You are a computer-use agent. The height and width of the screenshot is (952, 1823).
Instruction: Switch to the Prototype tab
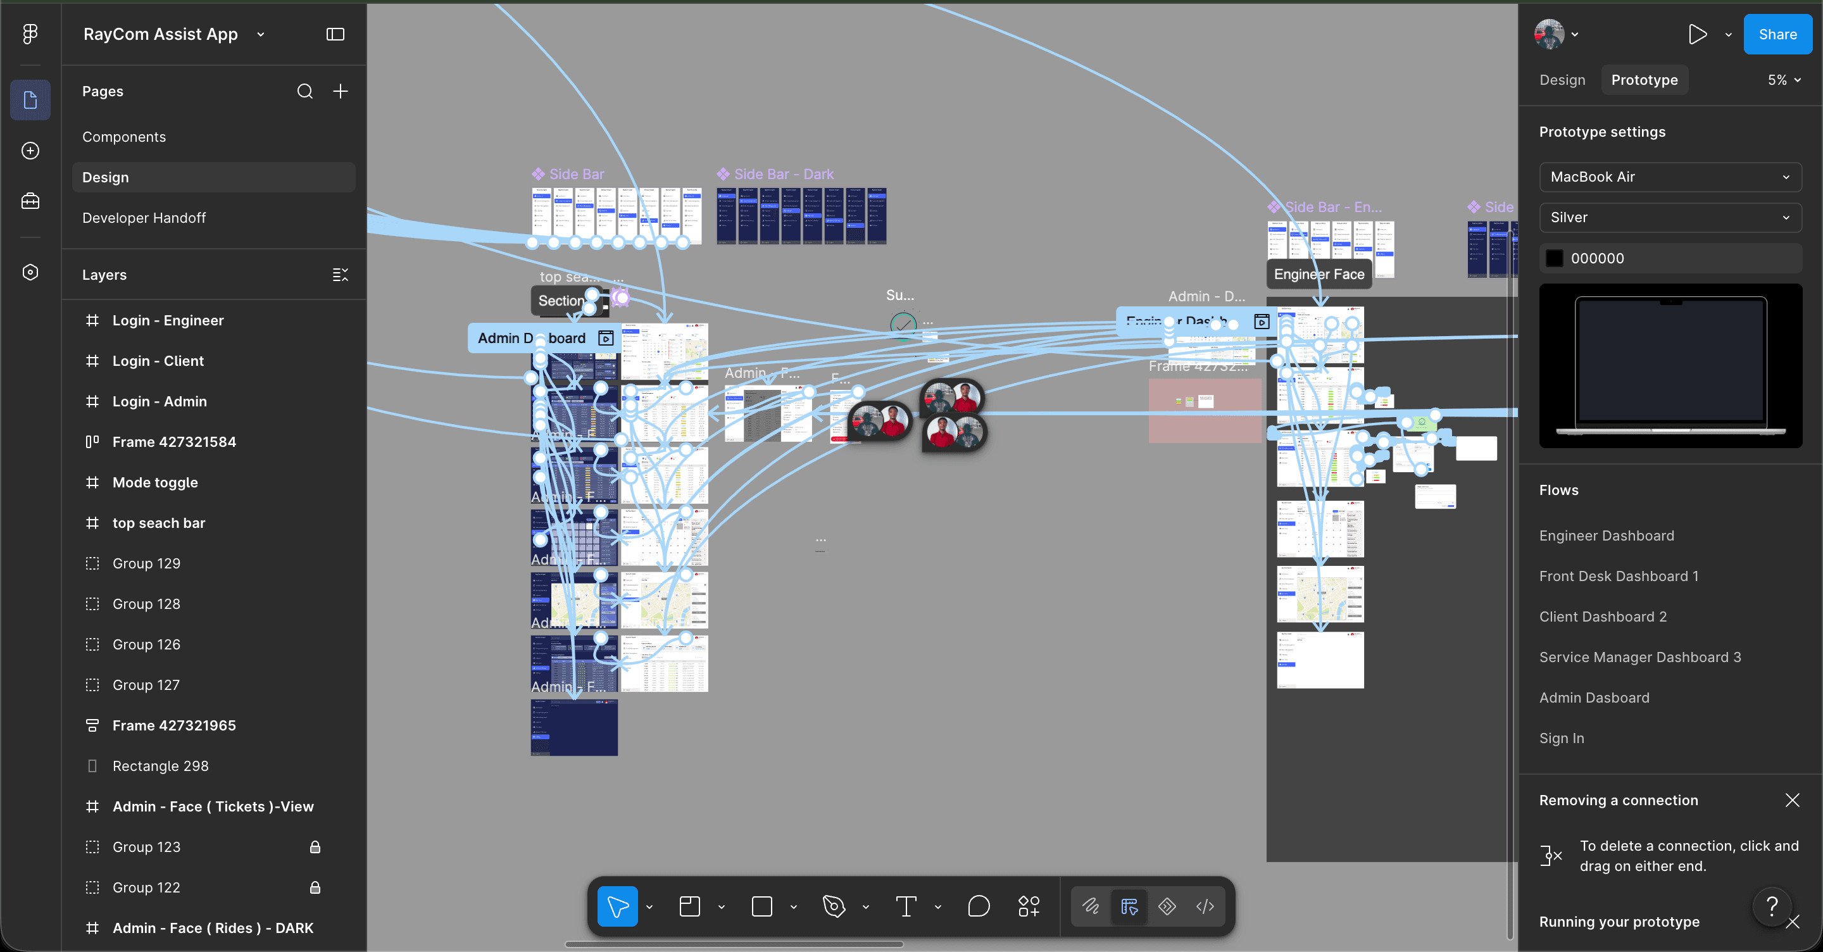click(x=1644, y=80)
